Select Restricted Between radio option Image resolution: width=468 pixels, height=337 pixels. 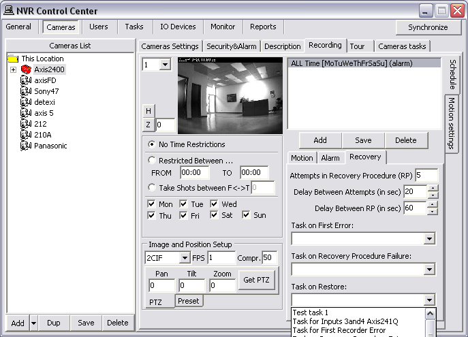click(152, 161)
